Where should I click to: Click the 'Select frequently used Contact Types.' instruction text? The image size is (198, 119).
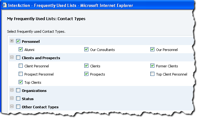click(x=36, y=31)
